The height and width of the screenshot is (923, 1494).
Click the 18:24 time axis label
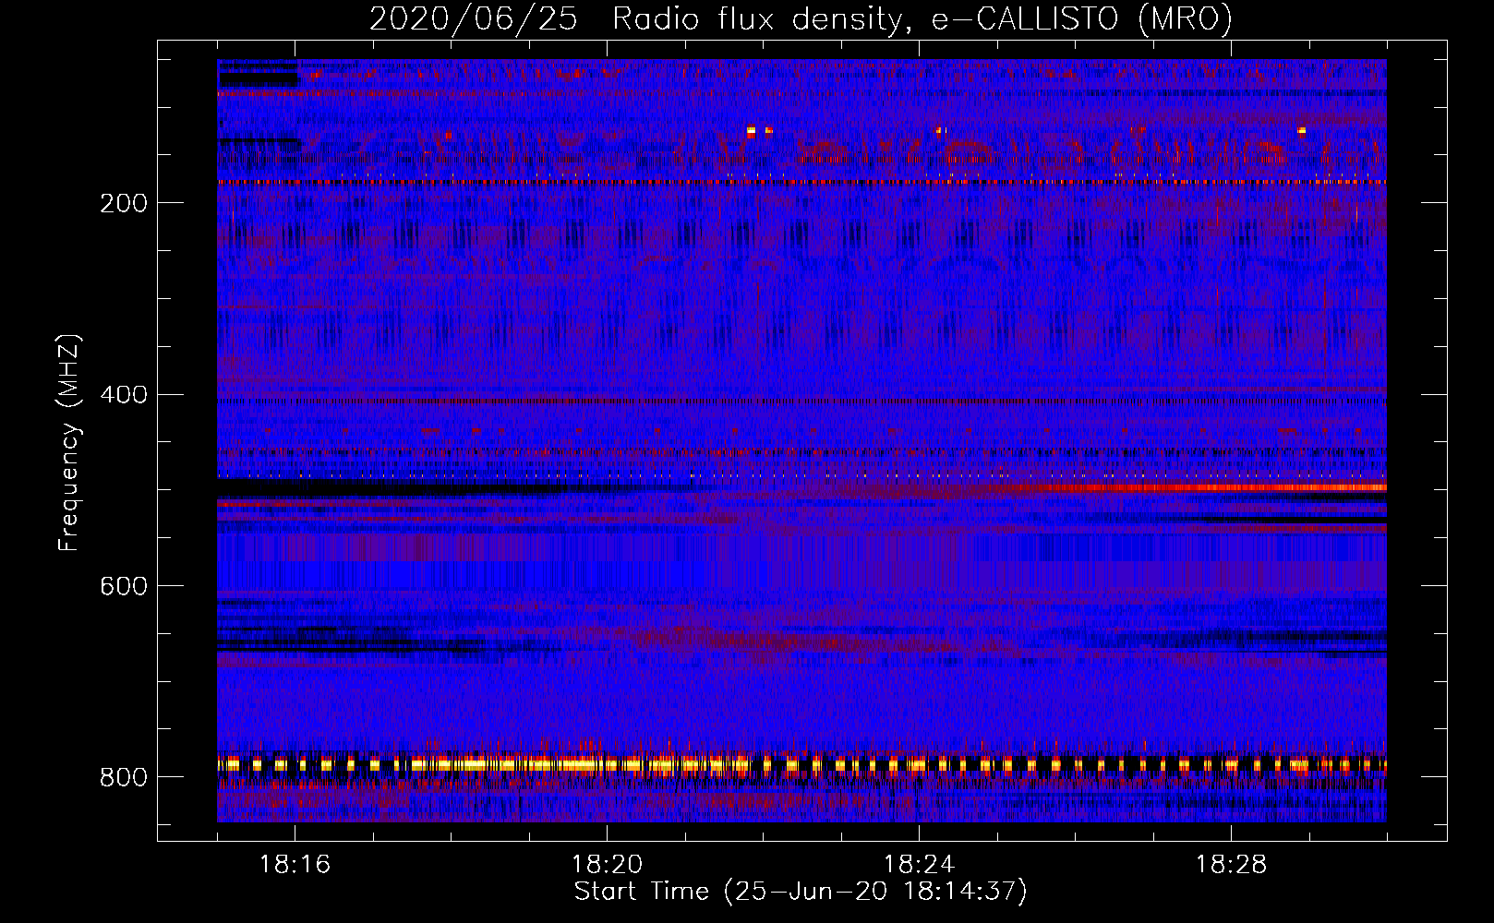[x=920, y=865]
